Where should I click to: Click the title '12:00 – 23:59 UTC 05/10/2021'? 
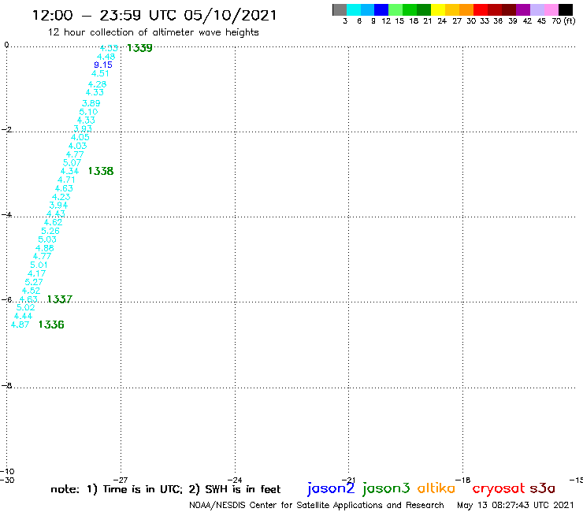[154, 15]
